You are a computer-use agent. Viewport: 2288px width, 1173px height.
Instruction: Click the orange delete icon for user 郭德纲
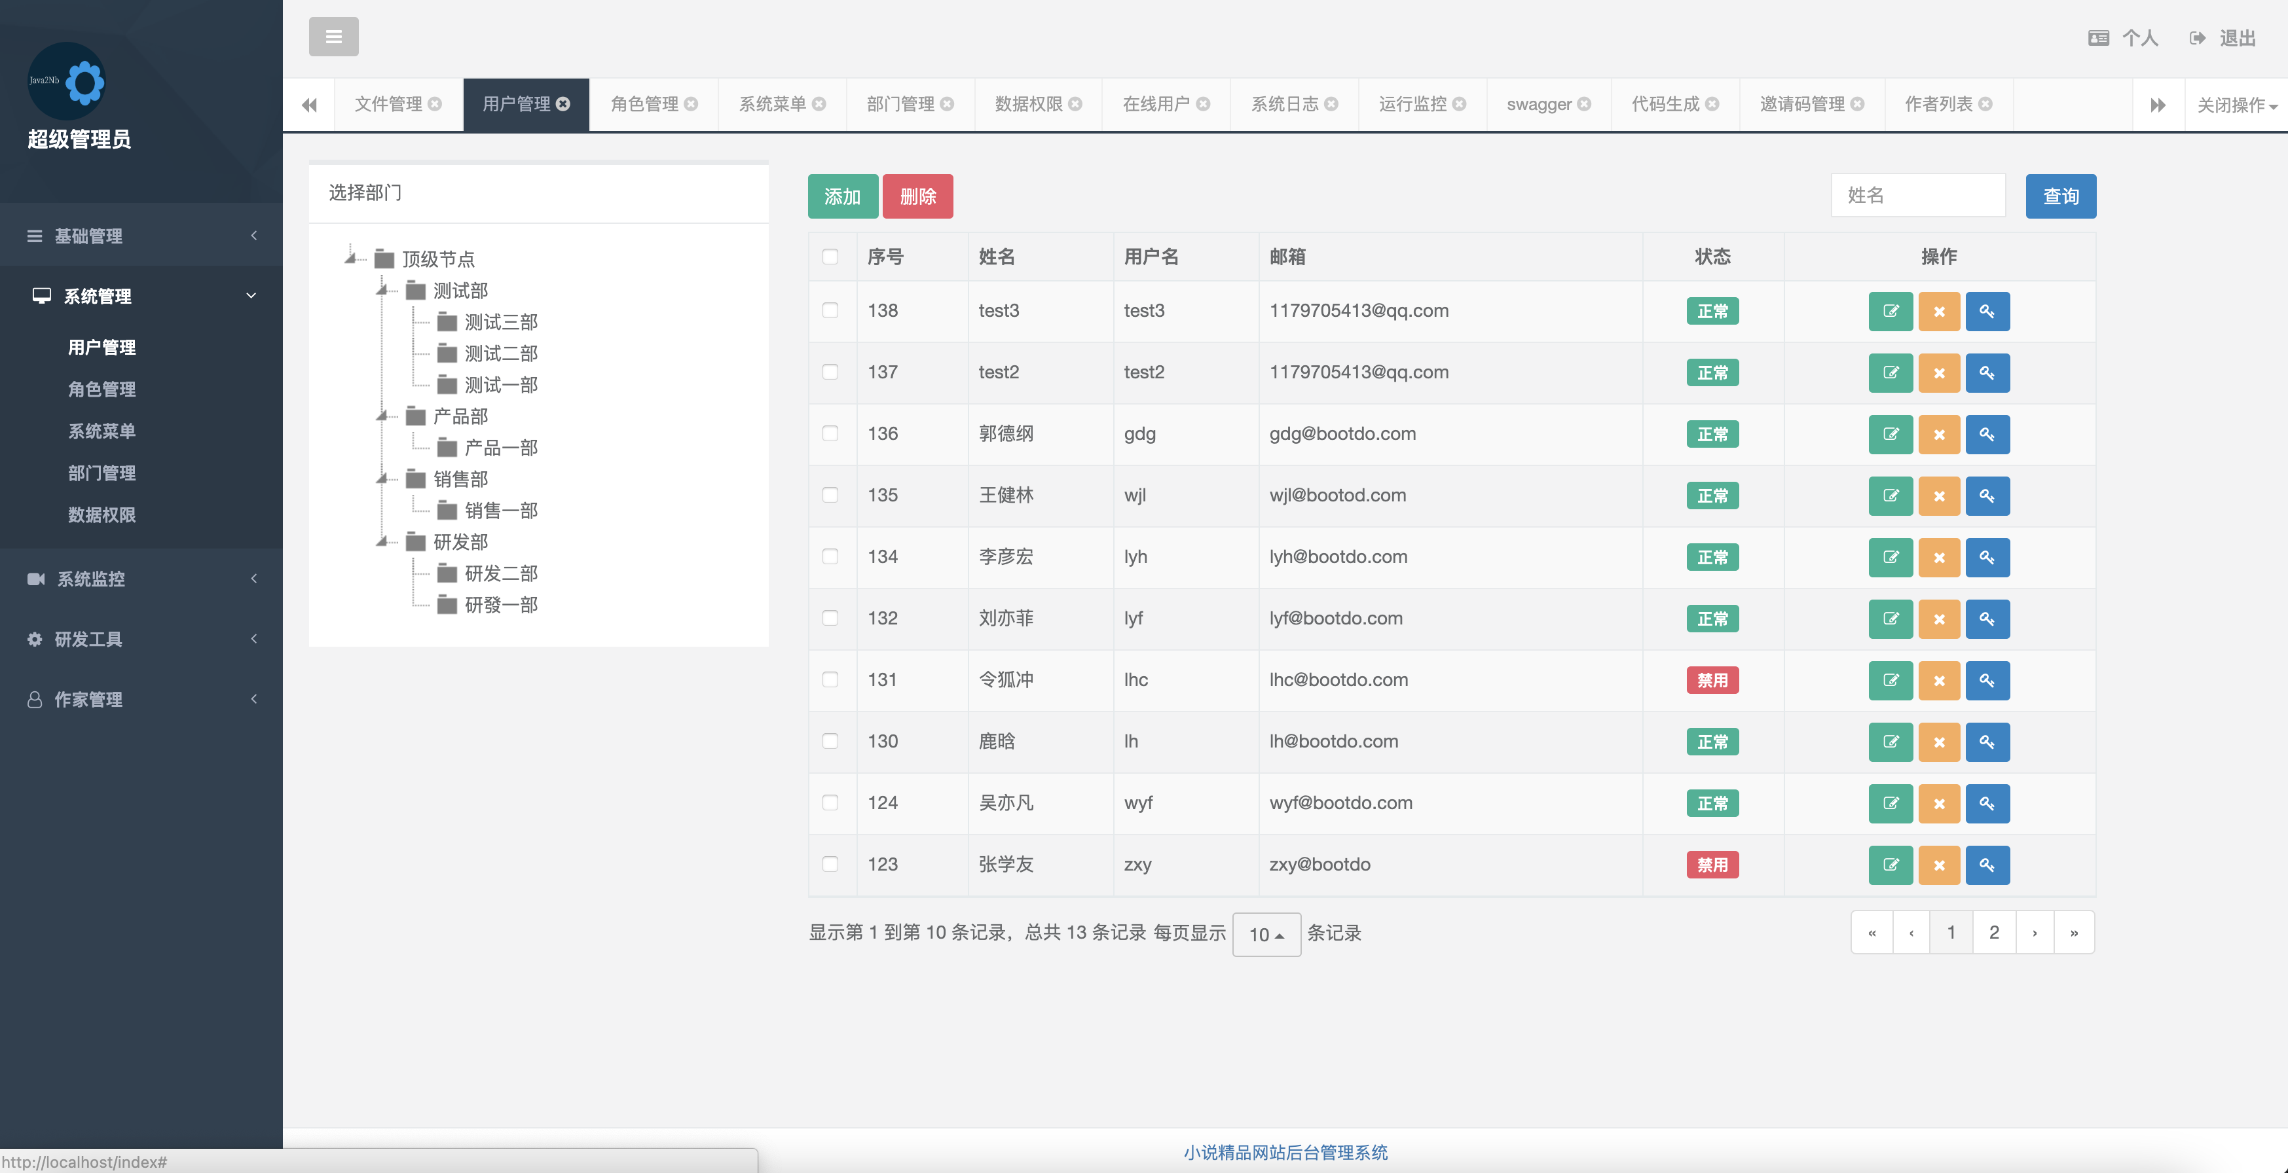pos(1938,434)
